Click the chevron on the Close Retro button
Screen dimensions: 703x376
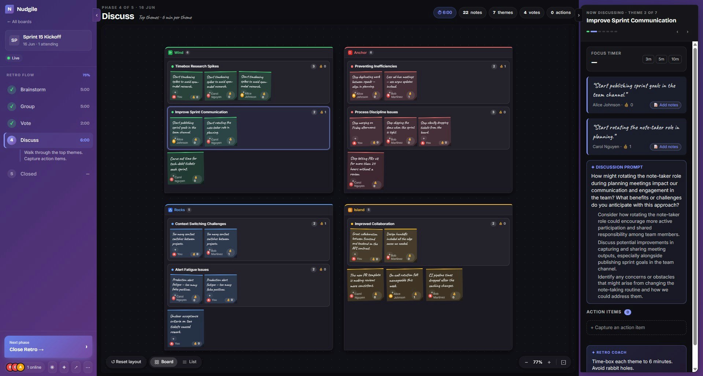click(x=86, y=347)
